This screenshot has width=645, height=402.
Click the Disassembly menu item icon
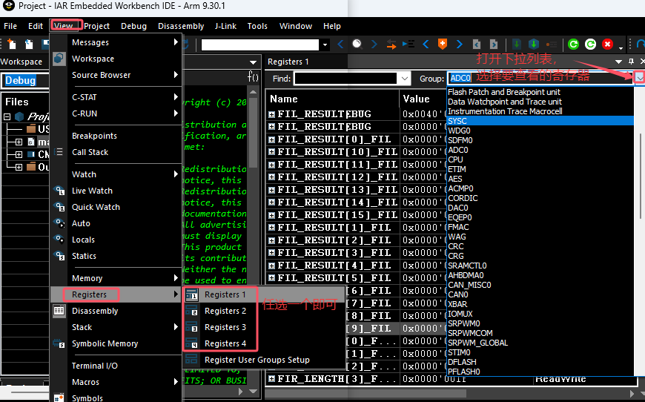(x=59, y=311)
